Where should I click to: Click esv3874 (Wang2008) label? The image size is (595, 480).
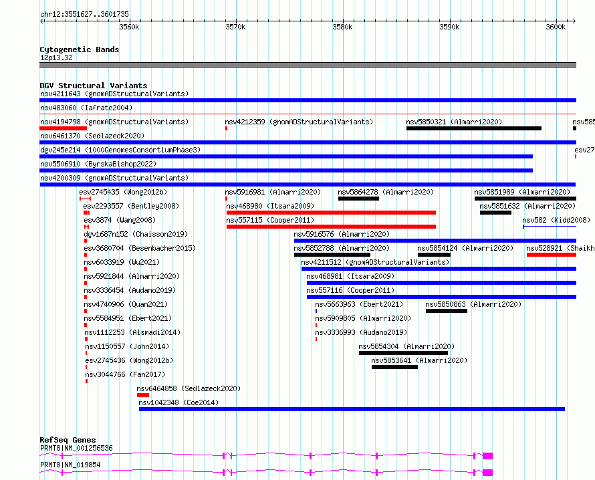coord(120,220)
